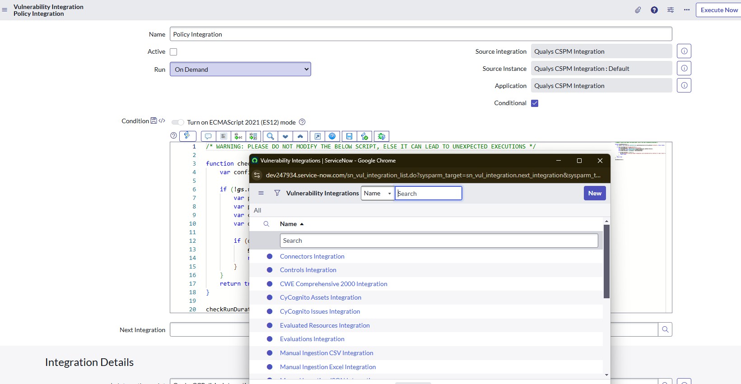Click find previous up-arrow icon

pyautogui.click(x=300, y=136)
